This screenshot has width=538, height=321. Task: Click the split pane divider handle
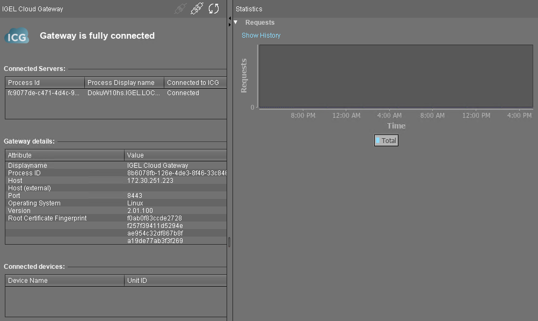point(229,242)
